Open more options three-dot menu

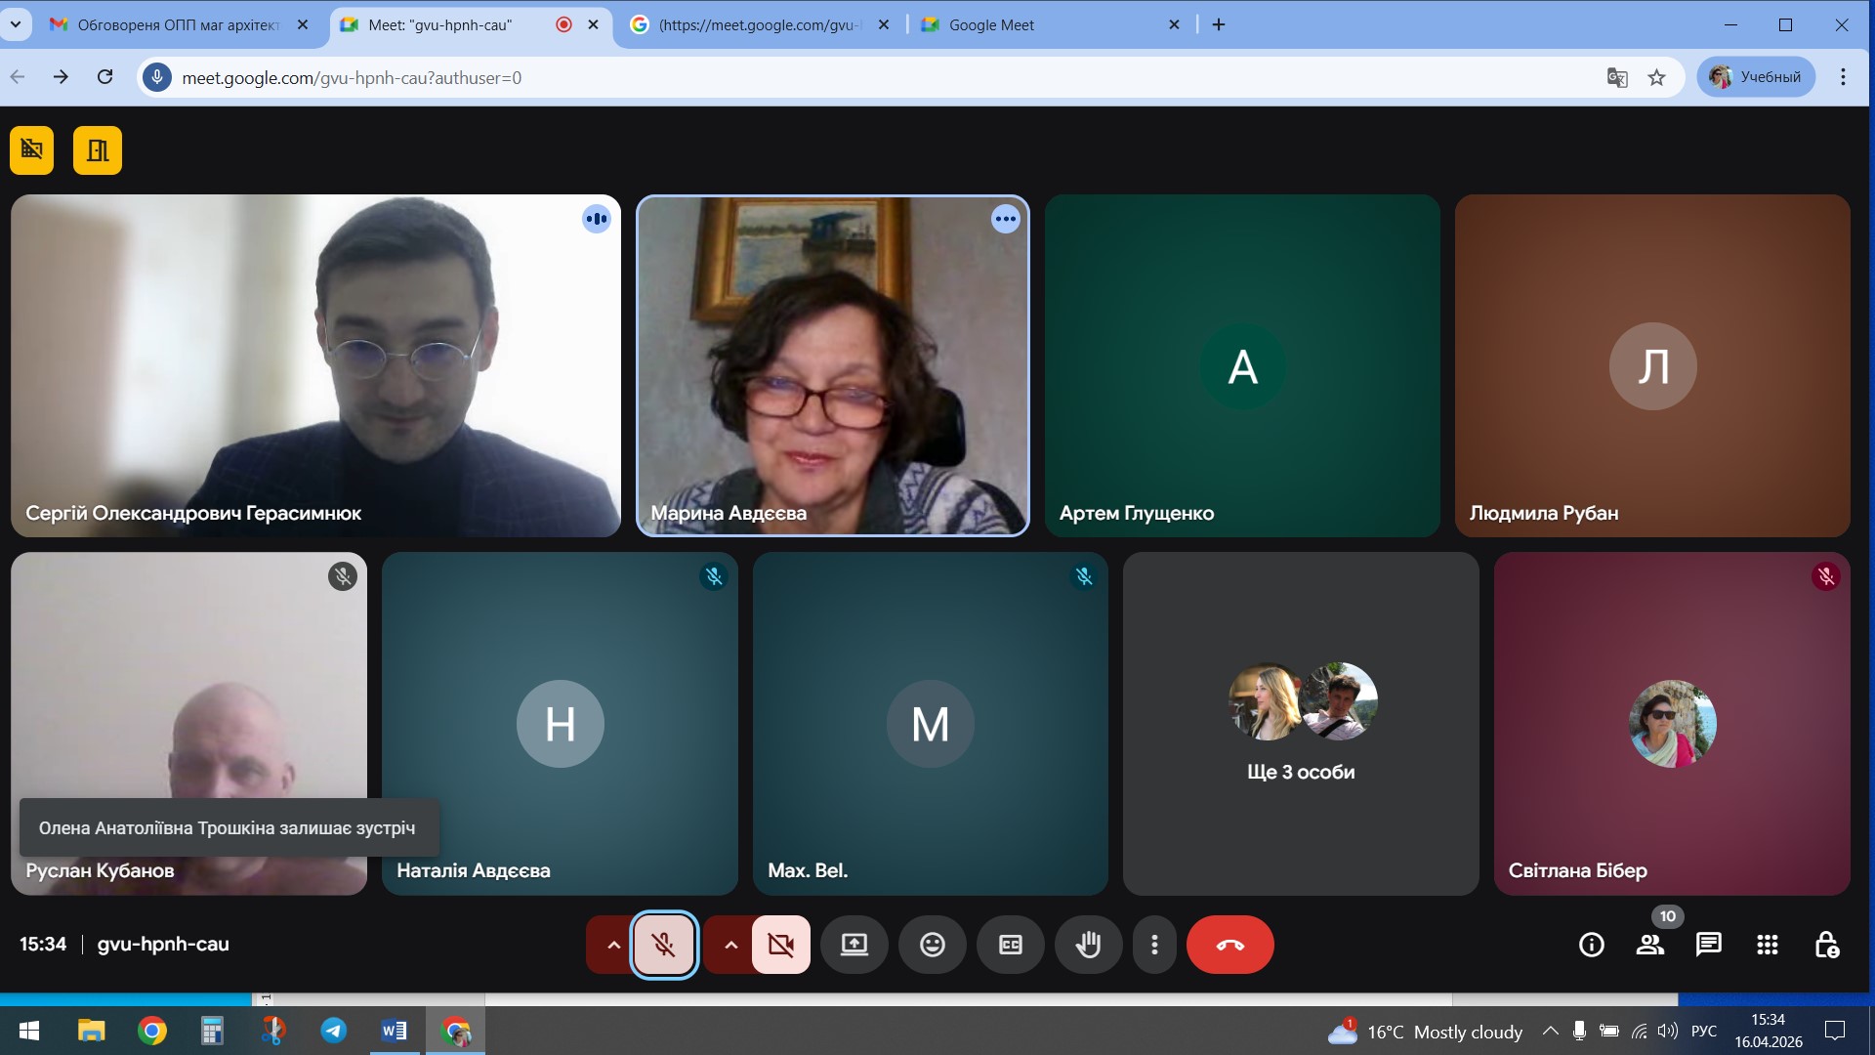1154,945
